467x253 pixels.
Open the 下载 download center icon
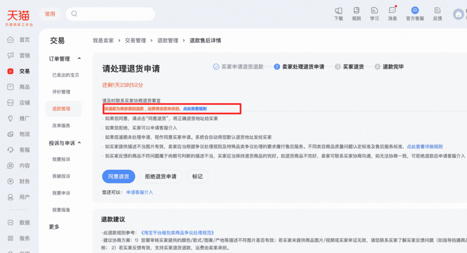pyautogui.click(x=339, y=14)
